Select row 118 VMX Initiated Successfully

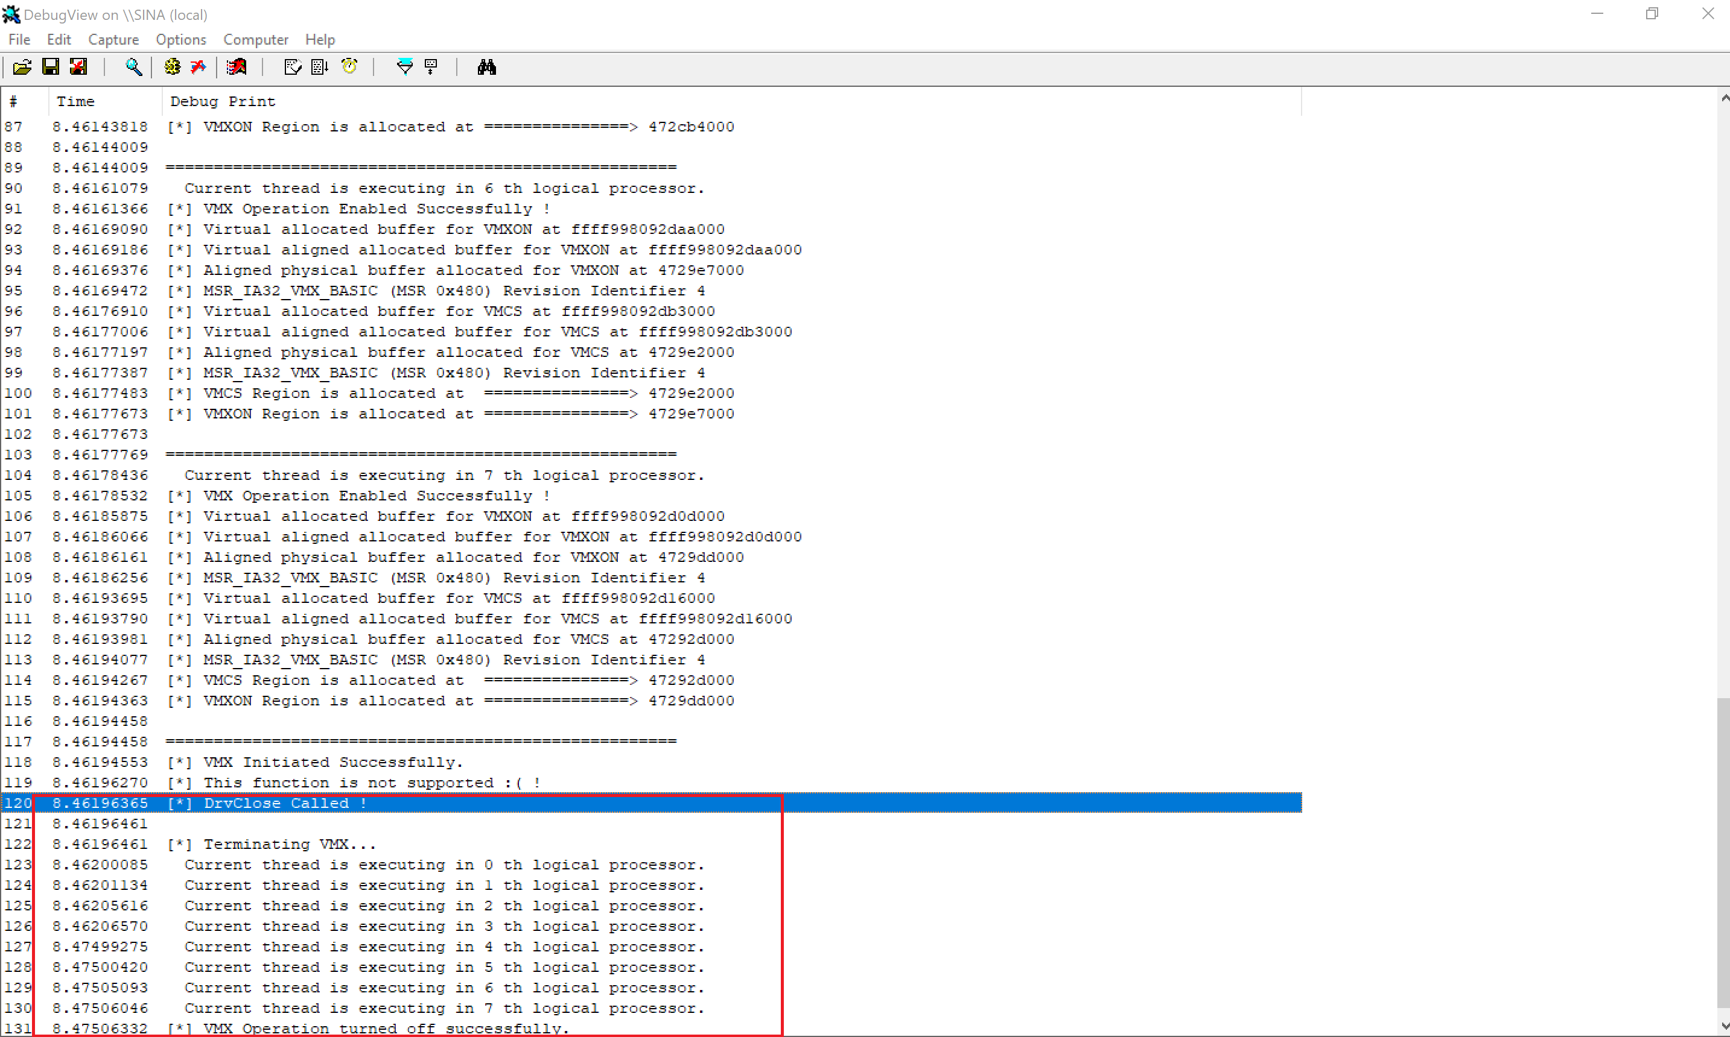pyautogui.click(x=651, y=763)
